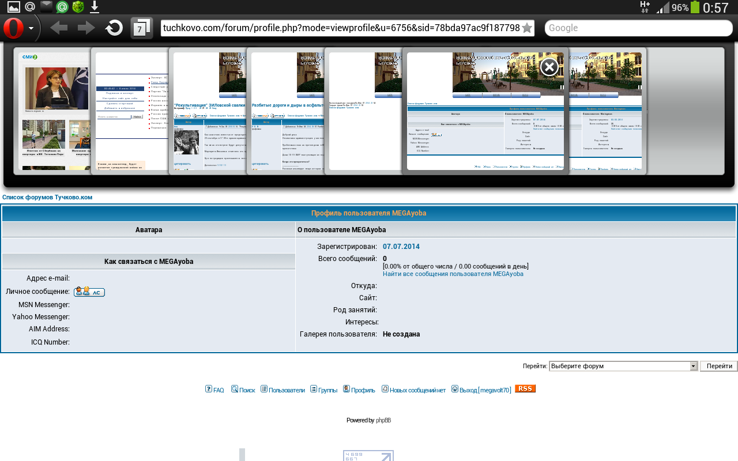This screenshot has width=738, height=461.
Task: Open the tabs counter button showing 7
Action: pyautogui.click(x=142, y=28)
